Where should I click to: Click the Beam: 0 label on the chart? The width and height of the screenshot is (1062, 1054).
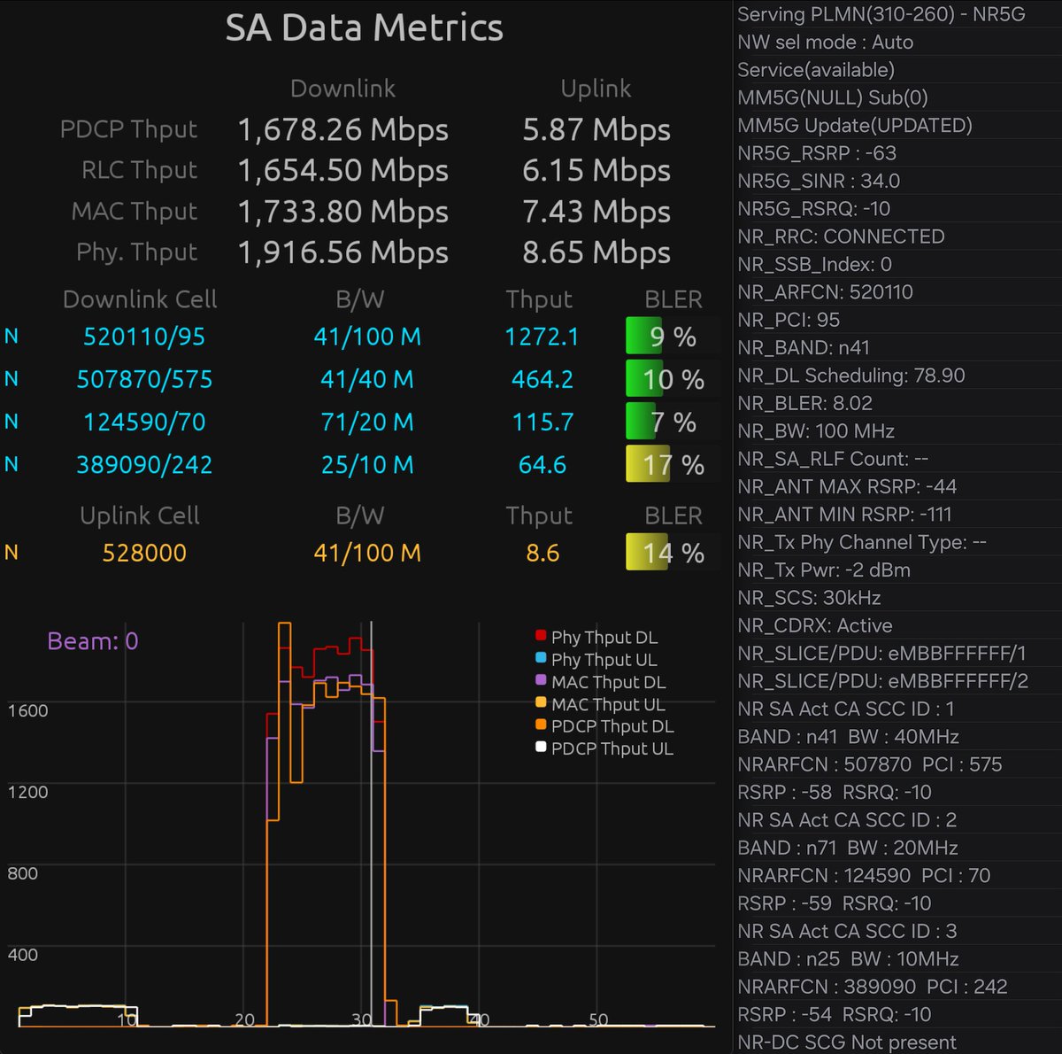(92, 641)
